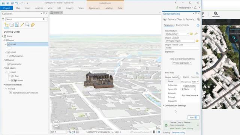Image resolution: width=240 pixels, height=135 pixels.
Task: Select the List By Selection icon
Action: 17,25
